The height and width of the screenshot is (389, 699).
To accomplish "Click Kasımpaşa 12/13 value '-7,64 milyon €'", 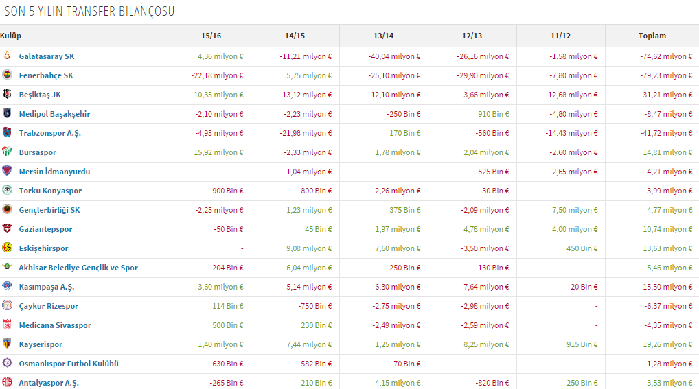I will [485, 287].
